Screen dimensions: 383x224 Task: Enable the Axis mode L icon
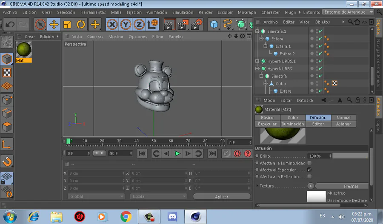click(x=7, y=144)
